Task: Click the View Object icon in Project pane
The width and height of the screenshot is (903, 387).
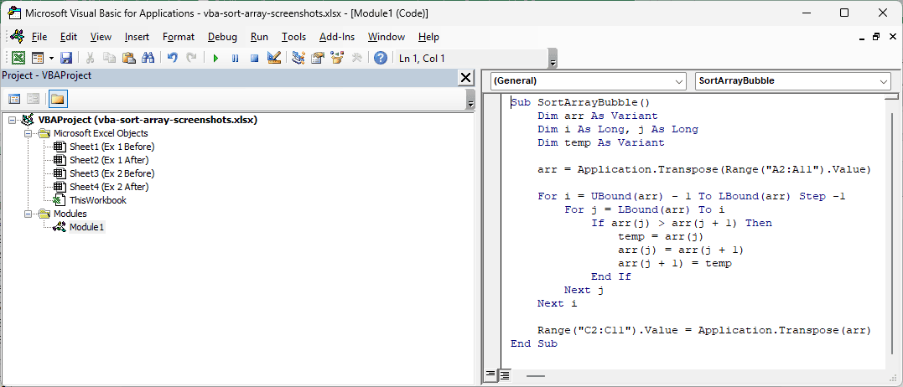Action: [34, 99]
